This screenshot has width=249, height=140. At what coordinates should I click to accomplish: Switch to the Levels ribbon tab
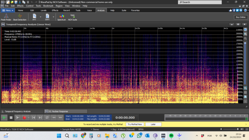[43, 10]
